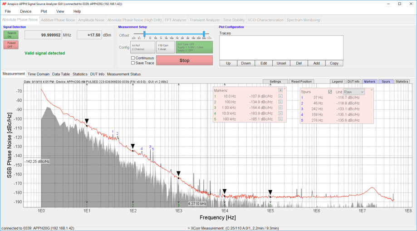Image resolution: width=417 pixels, height=231 pixels.
Task: Open the Int Ref 2 Channel config selector
Action: pyautogui.click(x=142, y=47)
